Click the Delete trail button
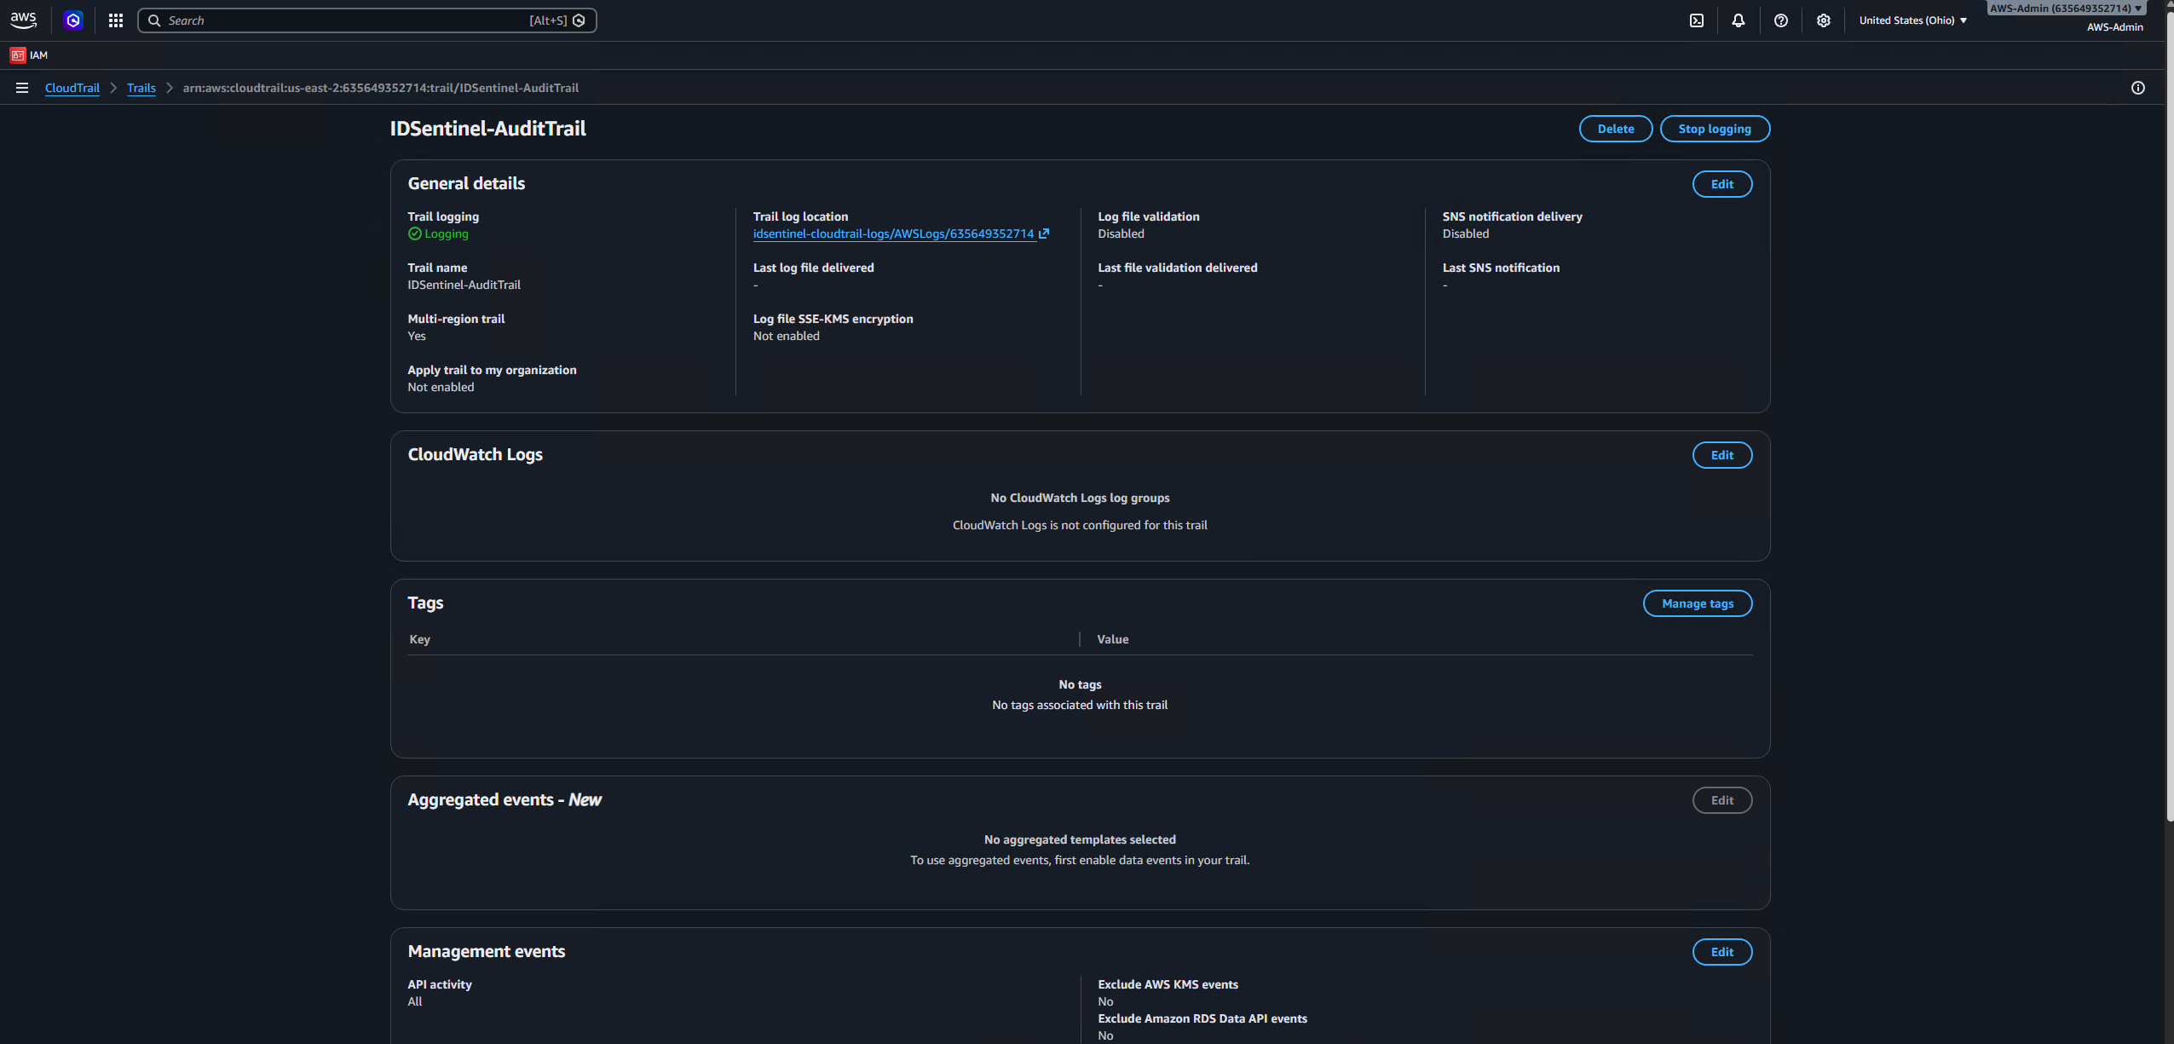The height and width of the screenshot is (1044, 2174). [x=1616, y=129]
